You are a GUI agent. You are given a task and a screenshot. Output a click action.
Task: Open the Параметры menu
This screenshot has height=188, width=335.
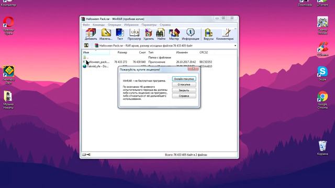coord(149,25)
